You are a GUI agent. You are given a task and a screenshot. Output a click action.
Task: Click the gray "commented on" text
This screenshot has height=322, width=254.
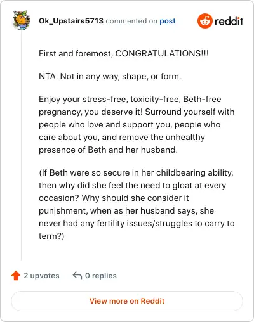tap(131, 21)
